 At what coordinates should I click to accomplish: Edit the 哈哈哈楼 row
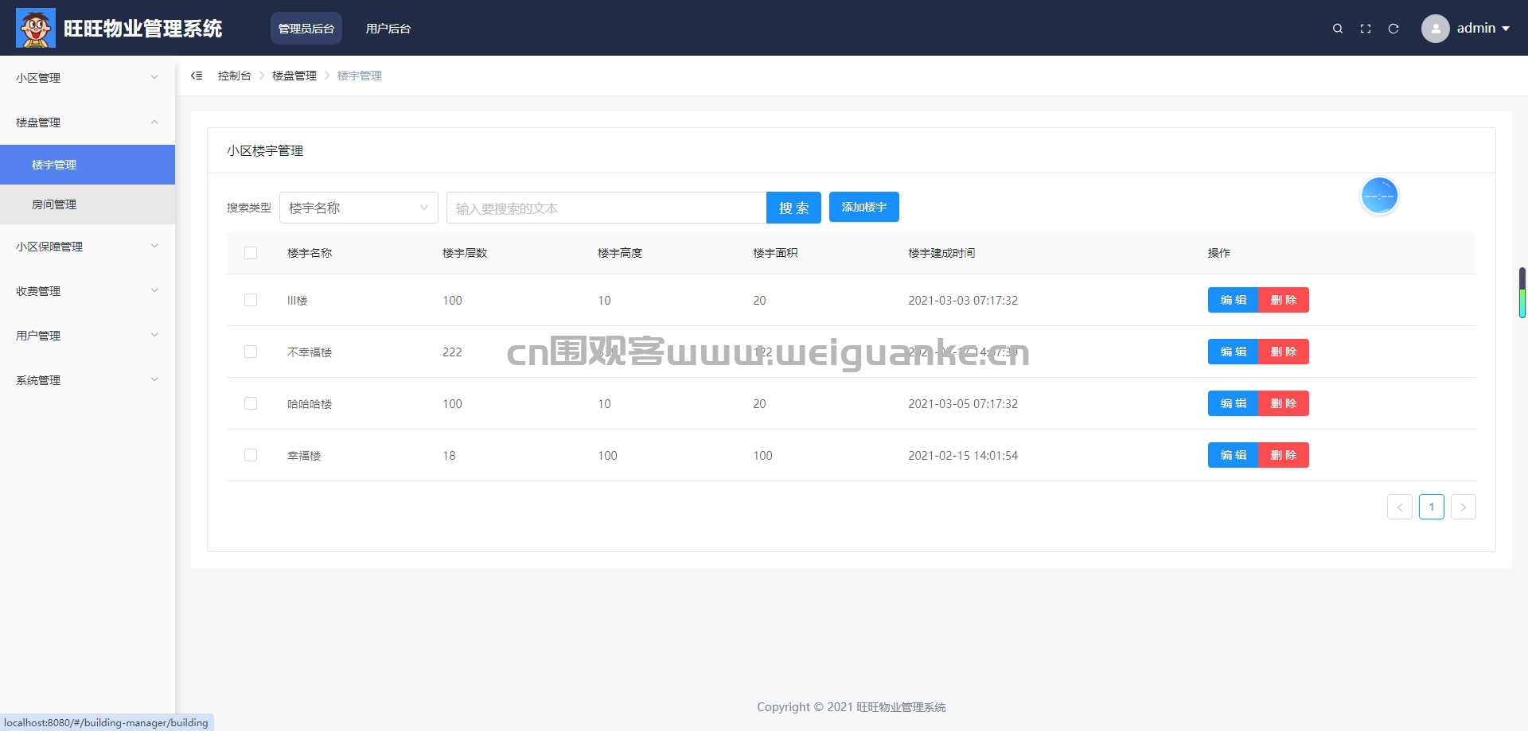pos(1234,403)
